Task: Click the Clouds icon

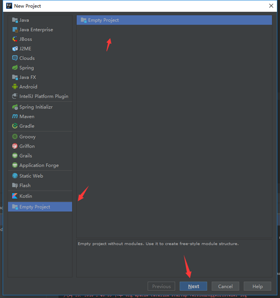Action: pyautogui.click(x=15, y=58)
